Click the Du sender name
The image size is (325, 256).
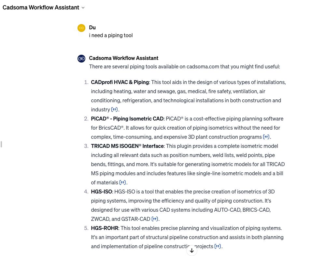click(92, 27)
